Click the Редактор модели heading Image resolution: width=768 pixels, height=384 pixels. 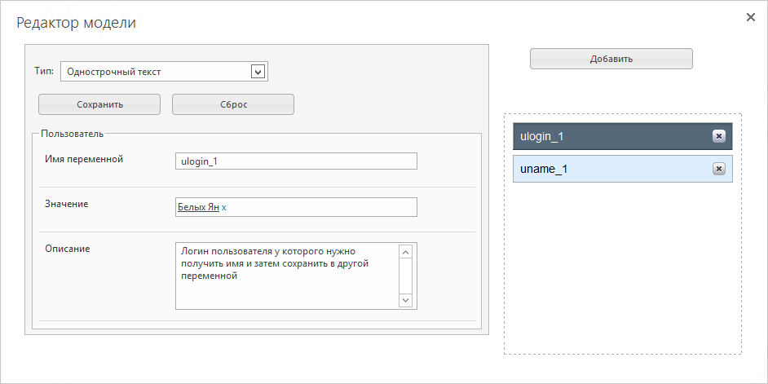(77, 23)
